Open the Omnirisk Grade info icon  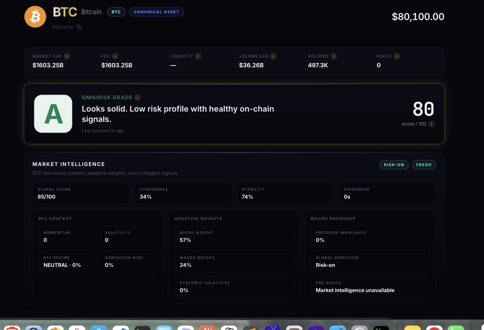138,97
